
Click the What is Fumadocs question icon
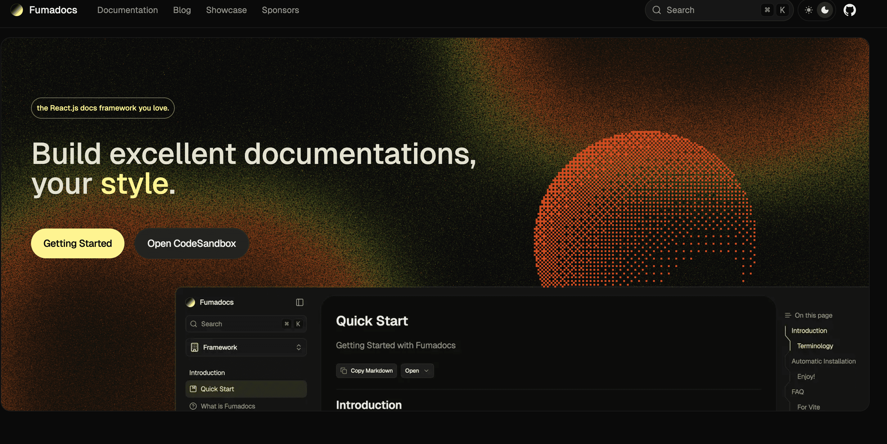(x=193, y=406)
